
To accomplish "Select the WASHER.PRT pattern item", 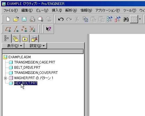I will point(34,78).
